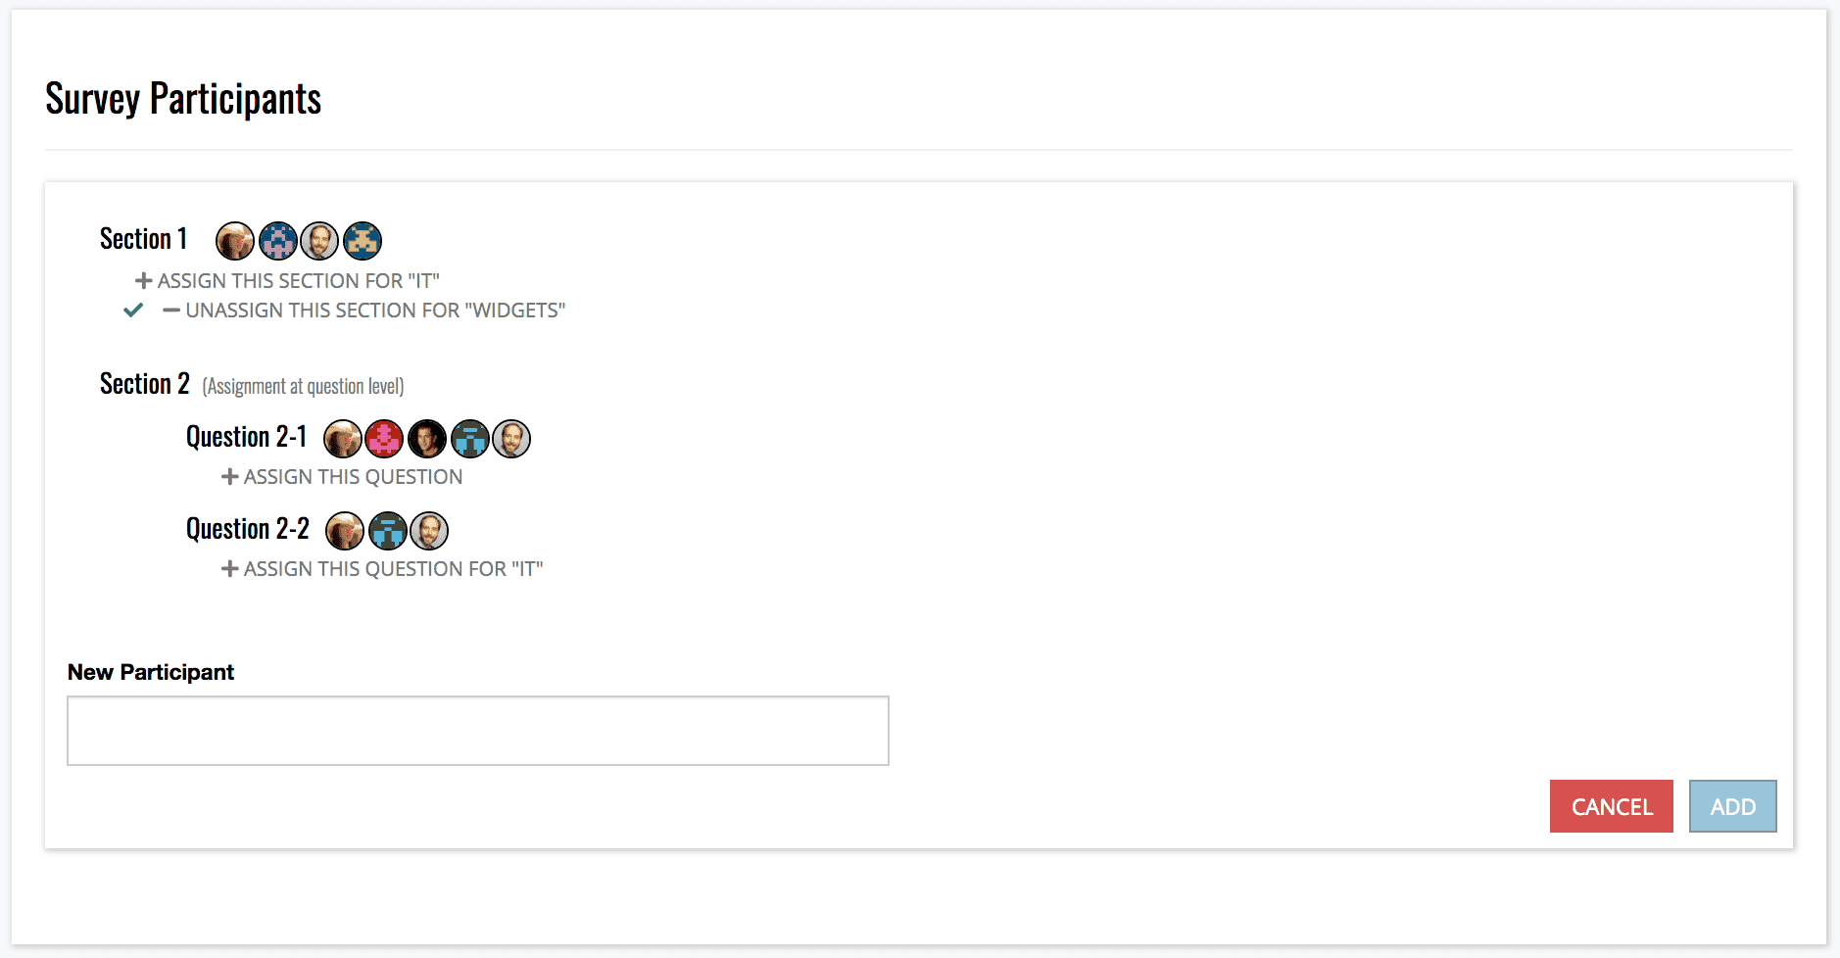Select the Section 2 heading

pos(144,384)
